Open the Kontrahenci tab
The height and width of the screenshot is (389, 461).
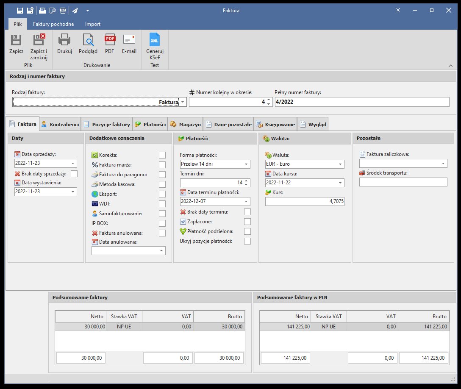click(x=60, y=125)
